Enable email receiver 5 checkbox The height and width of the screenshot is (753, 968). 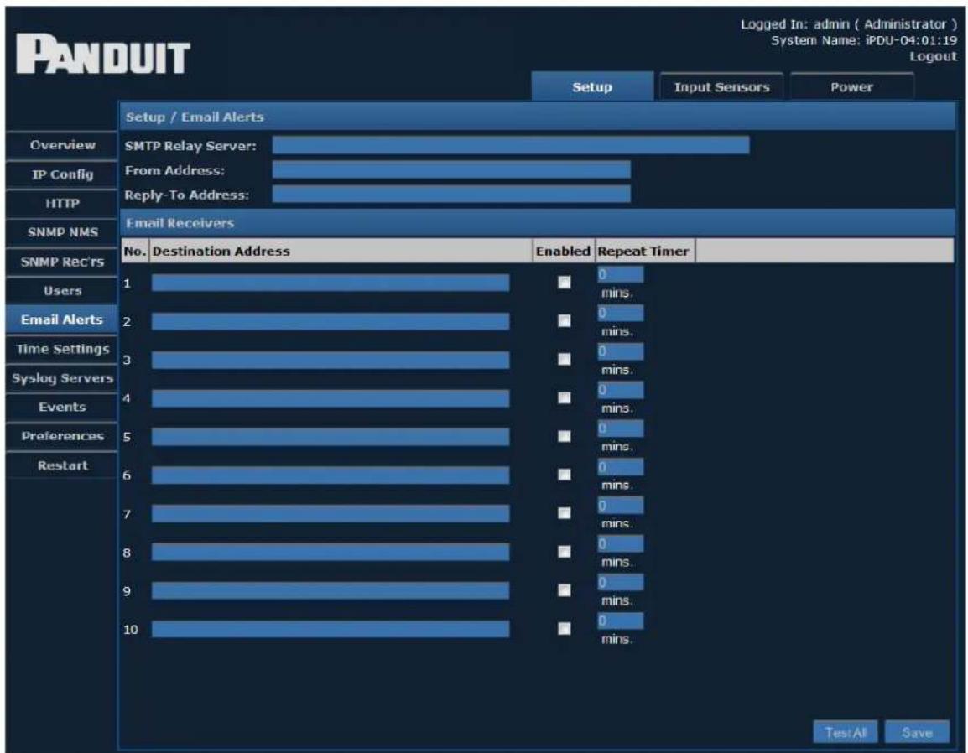point(565,436)
